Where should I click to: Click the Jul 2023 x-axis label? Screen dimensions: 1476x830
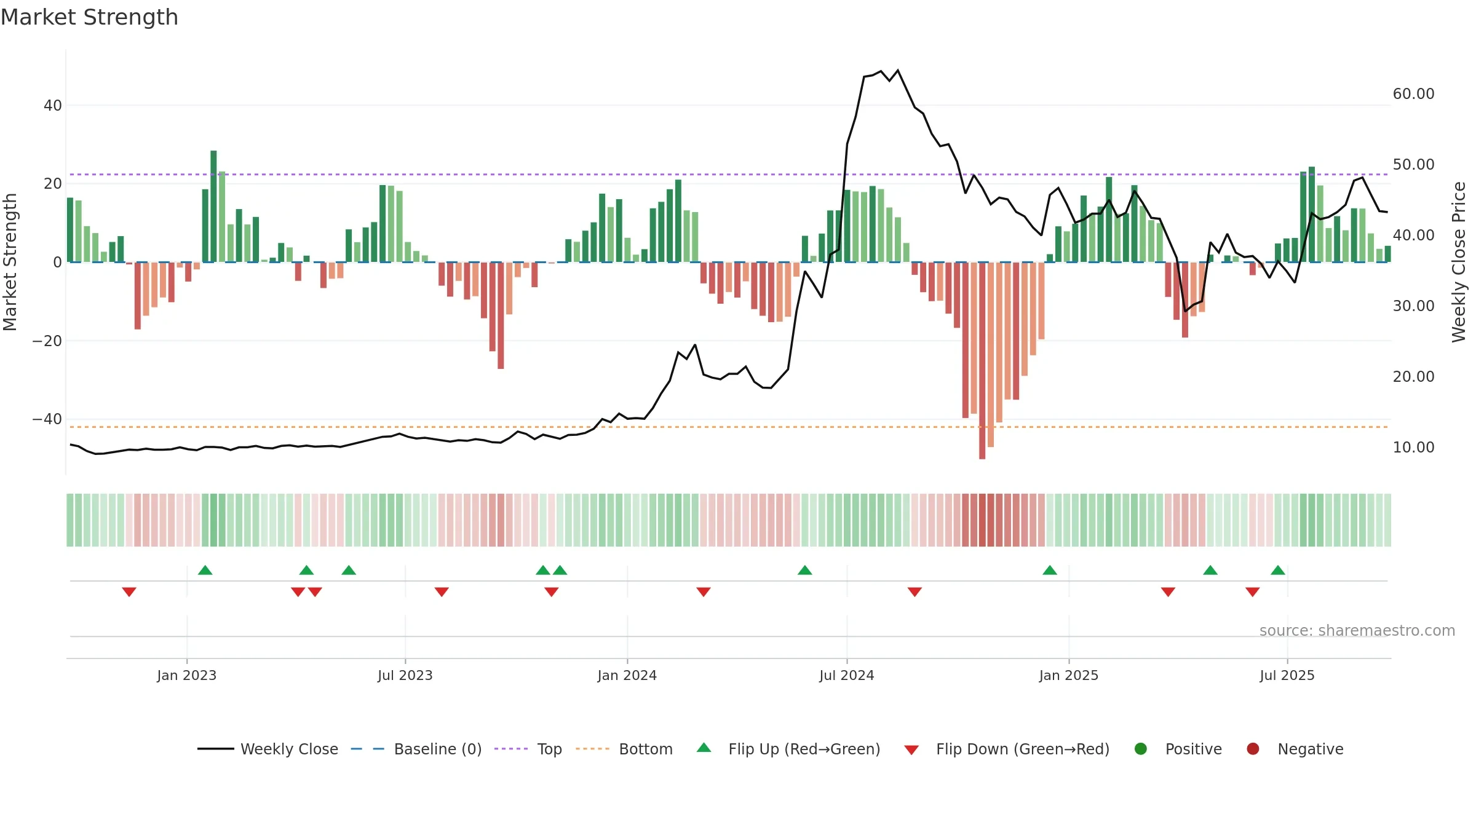click(405, 676)
